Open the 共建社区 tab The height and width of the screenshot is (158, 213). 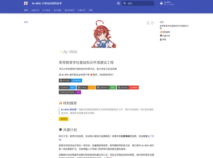tap(81, 10)
